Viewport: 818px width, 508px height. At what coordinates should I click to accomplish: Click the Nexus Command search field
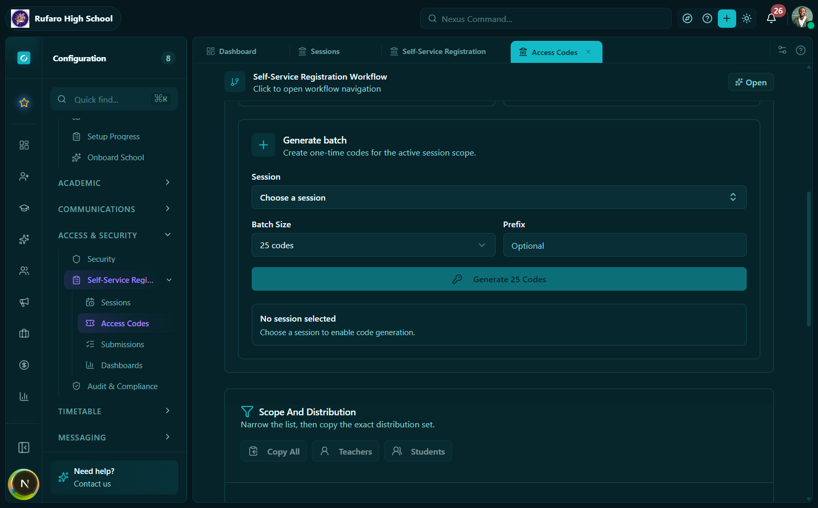coord(545,19)
